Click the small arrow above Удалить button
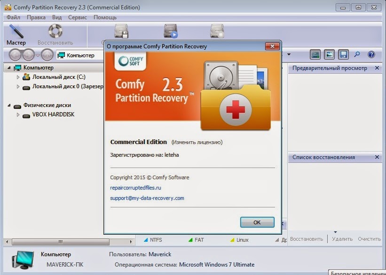 (335, 232)
